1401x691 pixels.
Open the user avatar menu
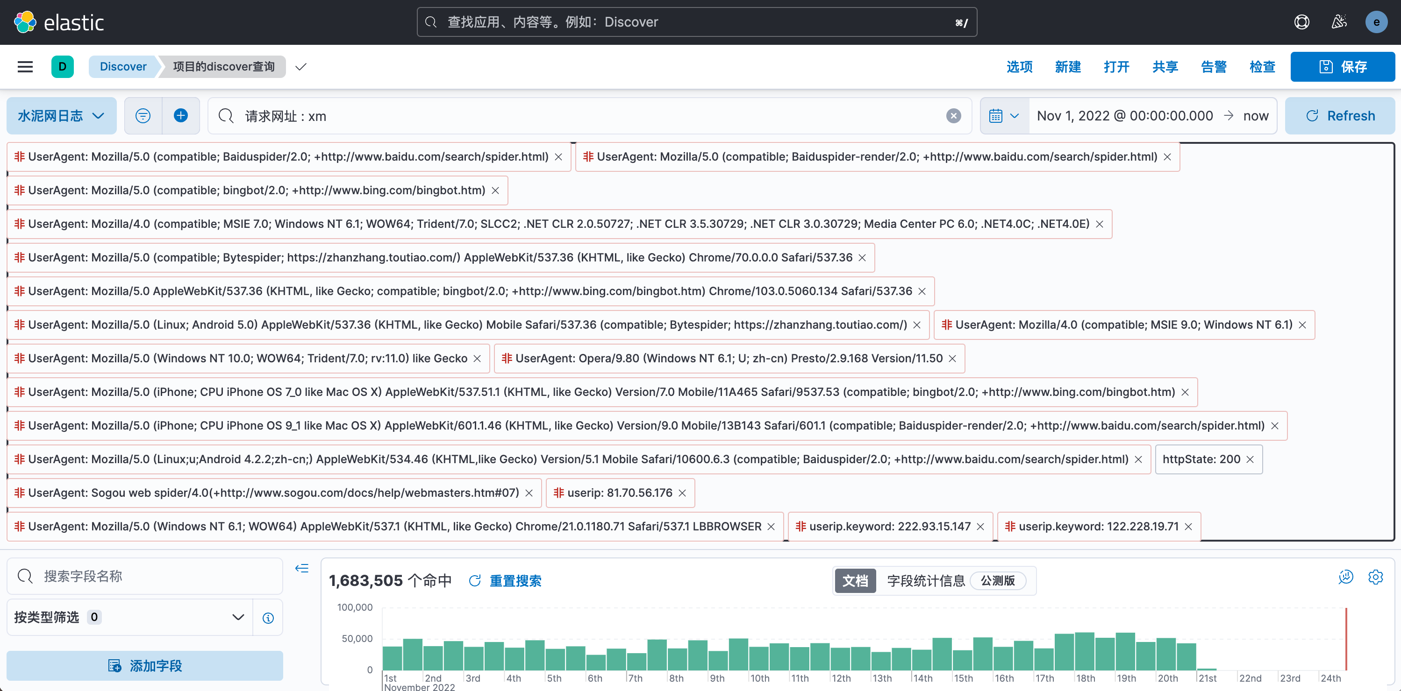[1376, 22]
